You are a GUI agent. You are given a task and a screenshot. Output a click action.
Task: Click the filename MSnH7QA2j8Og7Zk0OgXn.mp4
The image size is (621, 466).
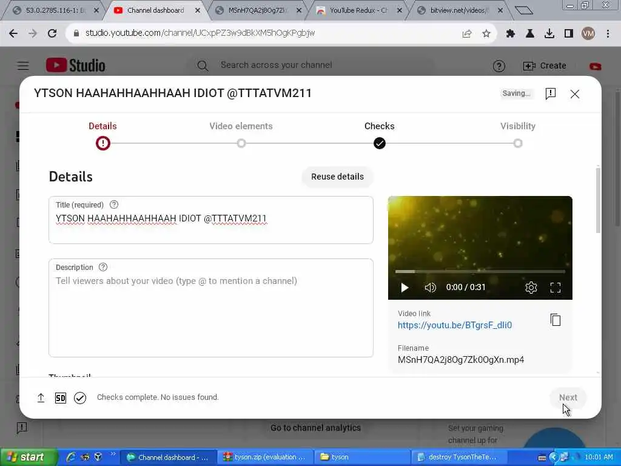tap(461, 360)
